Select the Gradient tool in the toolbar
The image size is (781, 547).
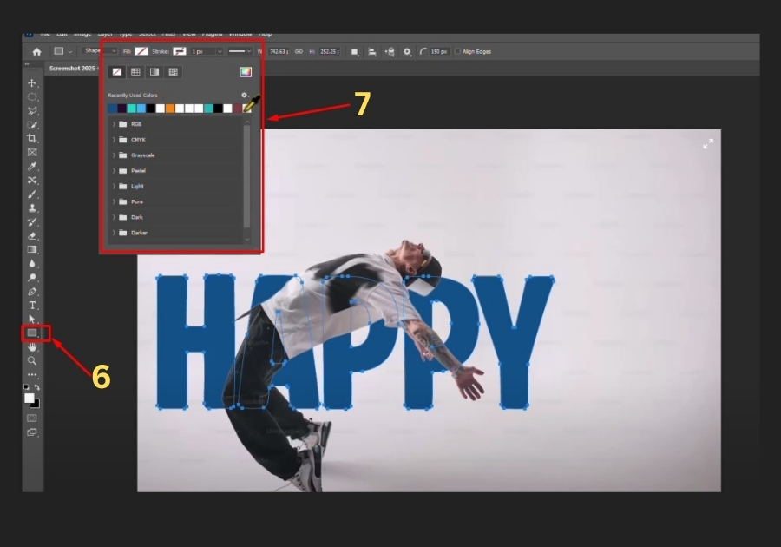[32, 249]
